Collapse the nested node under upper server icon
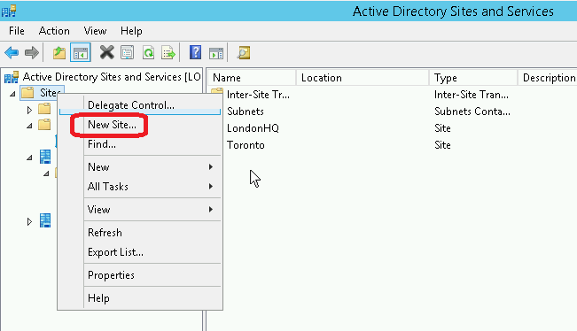This screenshot has width=577, height=331. click(46, 173)
